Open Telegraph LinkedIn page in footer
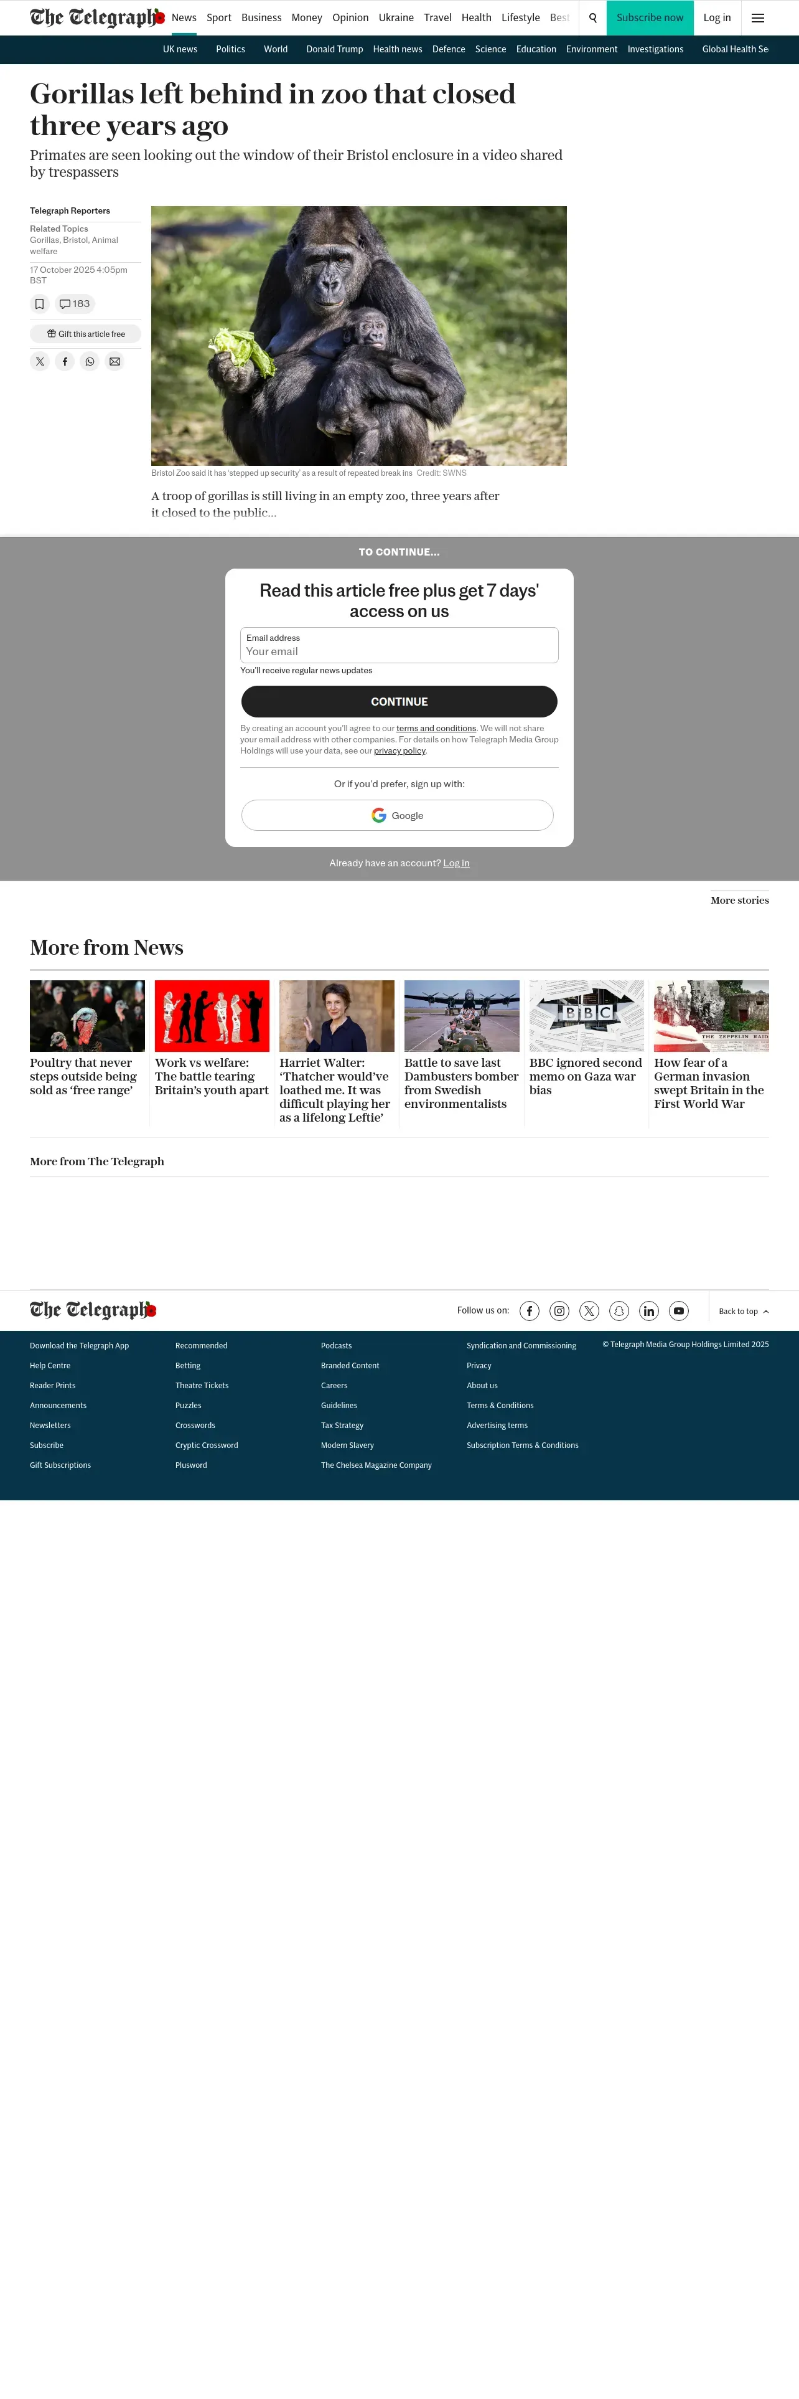The image size is (799, 2399). pos(649,1311)
